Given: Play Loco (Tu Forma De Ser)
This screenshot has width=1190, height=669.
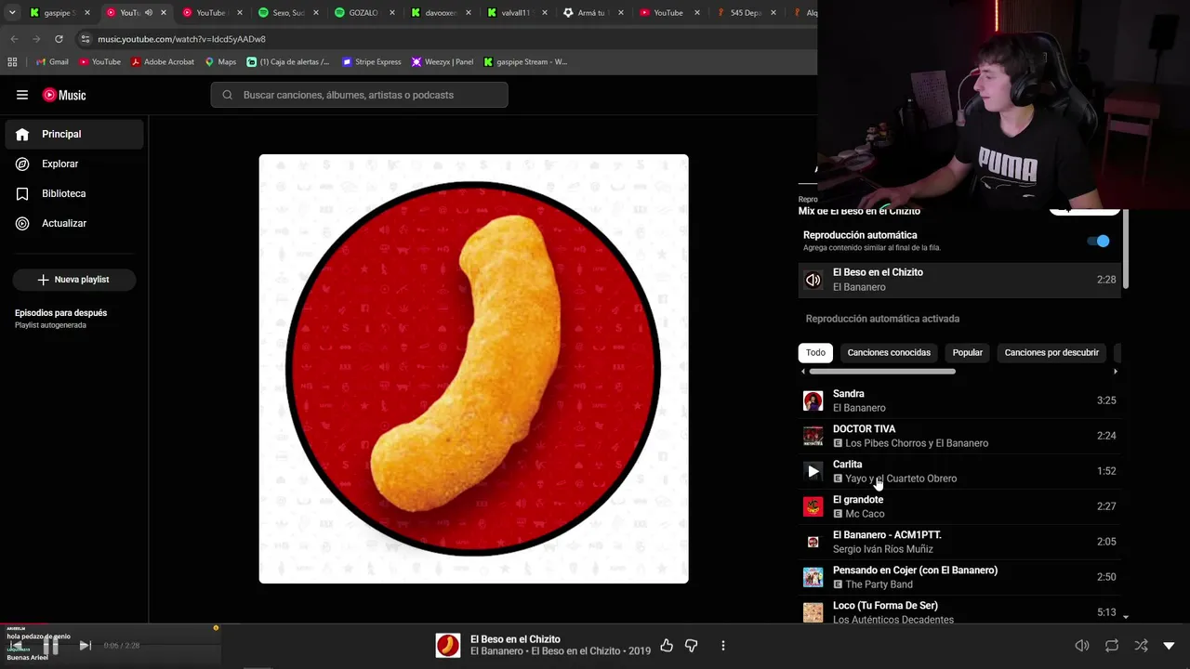Looking at the screenshot, I should [959, 612].
